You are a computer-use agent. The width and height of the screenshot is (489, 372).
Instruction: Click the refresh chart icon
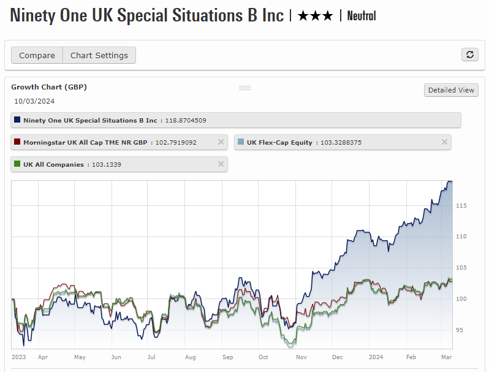tap(469, 55)
